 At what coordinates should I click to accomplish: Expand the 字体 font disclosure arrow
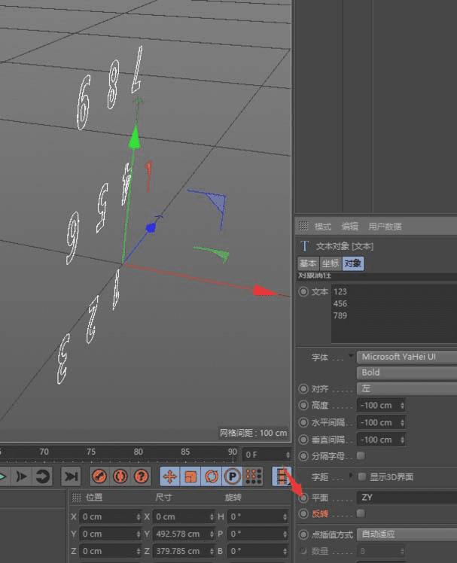[351, 357]
